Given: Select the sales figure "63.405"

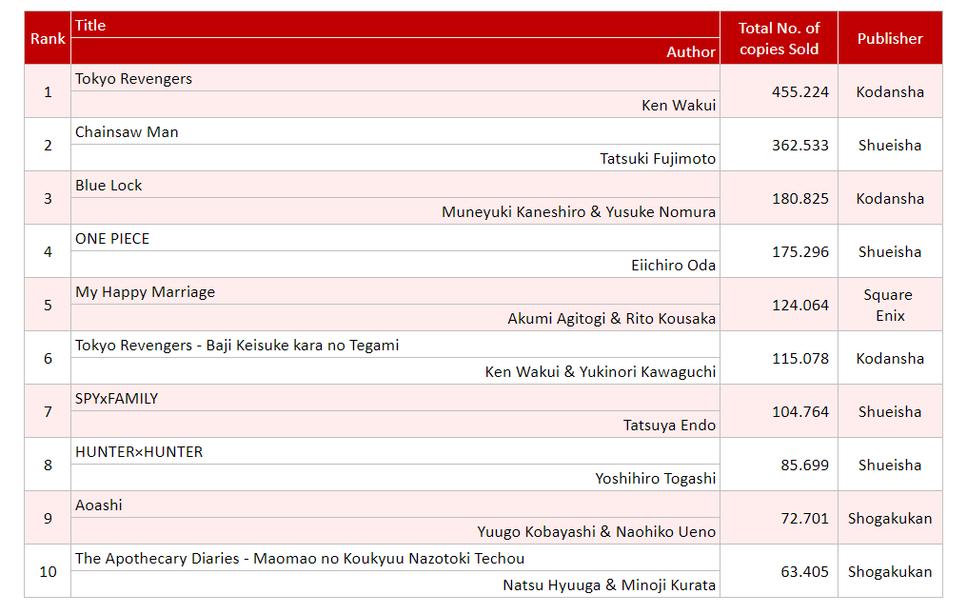Looking at the screenshot, I should coord(805,572).
